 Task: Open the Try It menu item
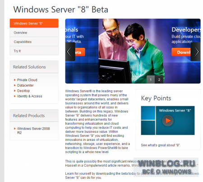[34, 51]
